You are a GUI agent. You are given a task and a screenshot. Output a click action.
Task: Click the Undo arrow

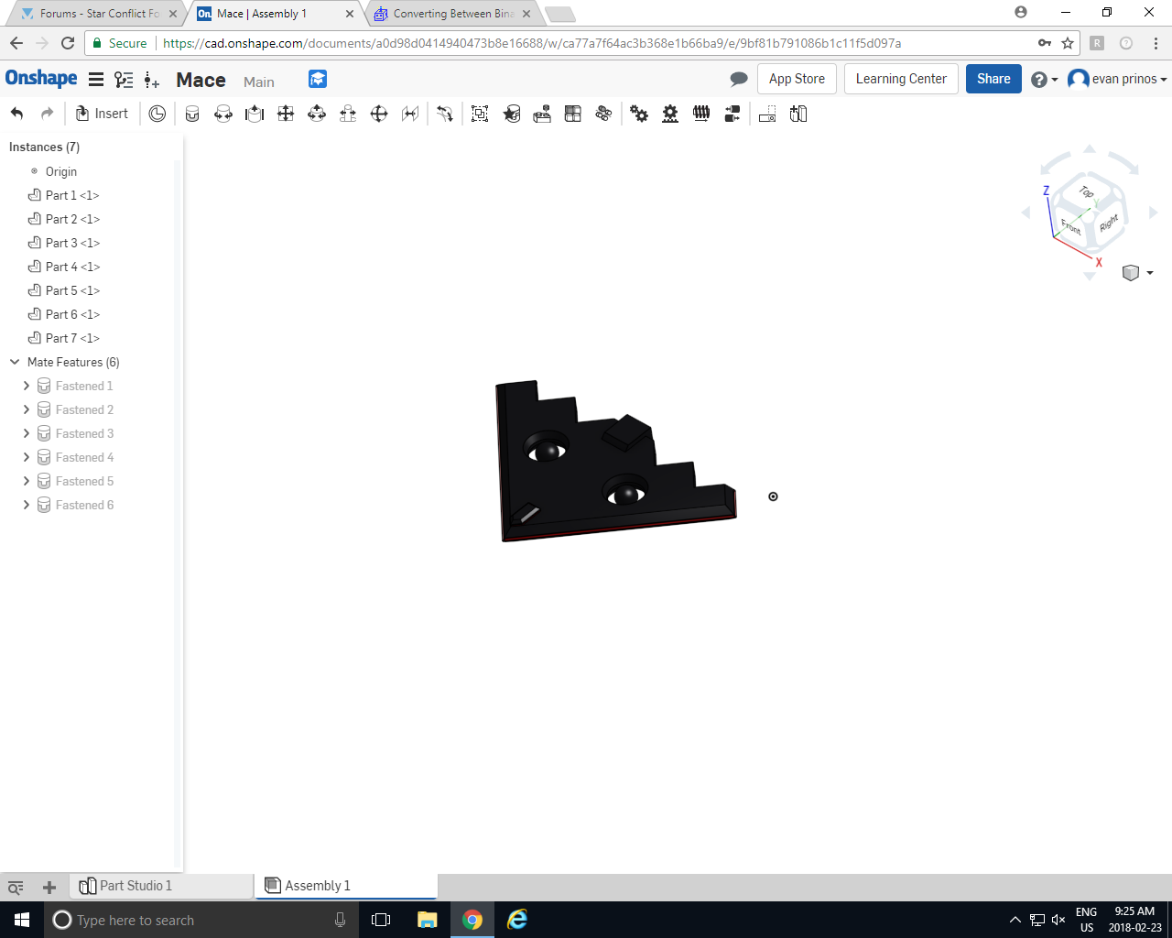[x=16, y=113]
